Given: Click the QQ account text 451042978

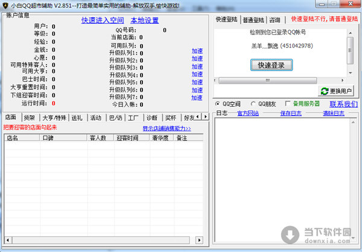Looking at the screenshot, I should point(297,46).
